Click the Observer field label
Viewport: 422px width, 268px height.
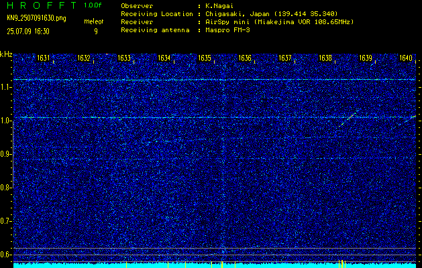coord(137,5)
